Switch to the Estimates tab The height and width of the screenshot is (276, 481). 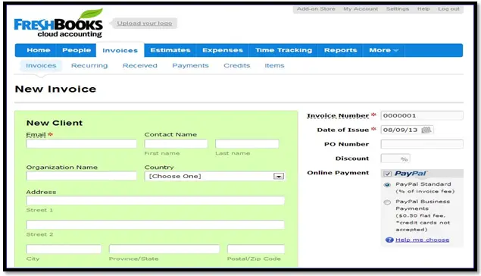point(170,50)
